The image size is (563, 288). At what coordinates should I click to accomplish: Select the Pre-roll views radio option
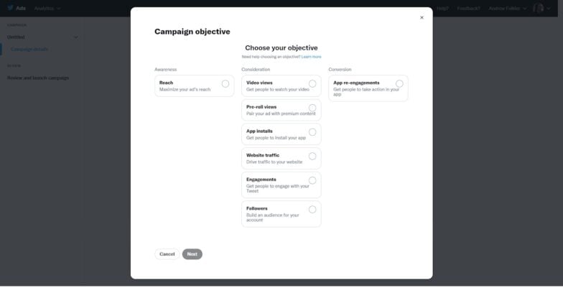point(312,108)
